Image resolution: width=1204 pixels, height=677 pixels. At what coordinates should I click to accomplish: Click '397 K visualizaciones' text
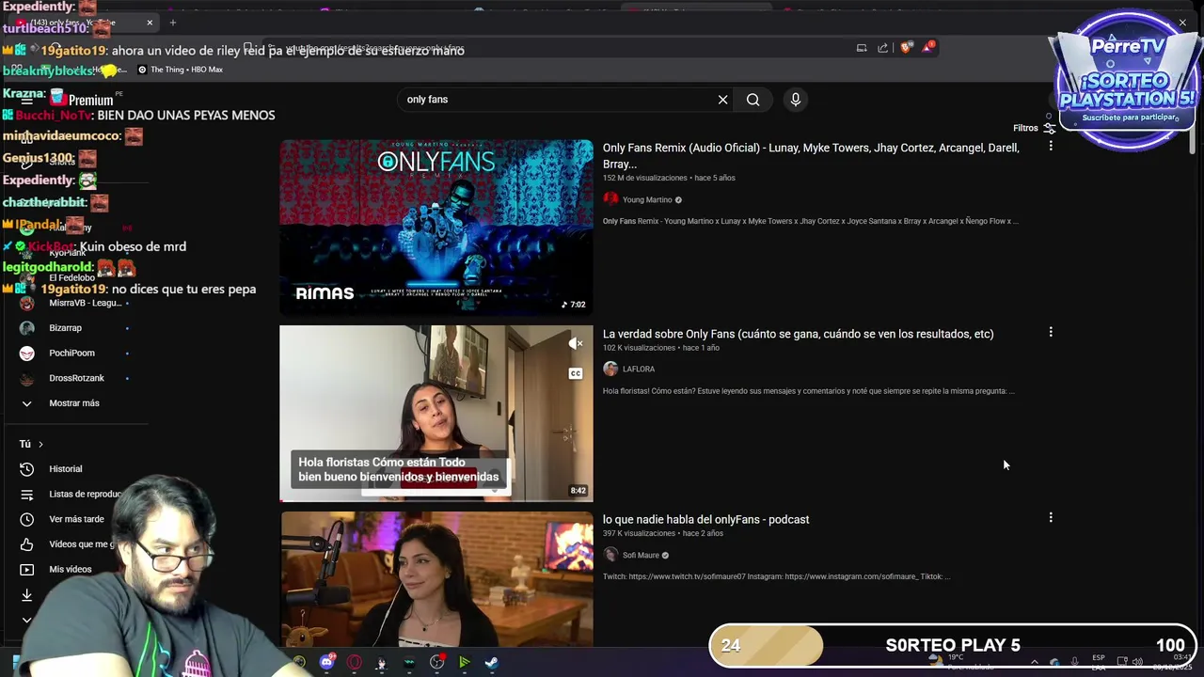639,533
